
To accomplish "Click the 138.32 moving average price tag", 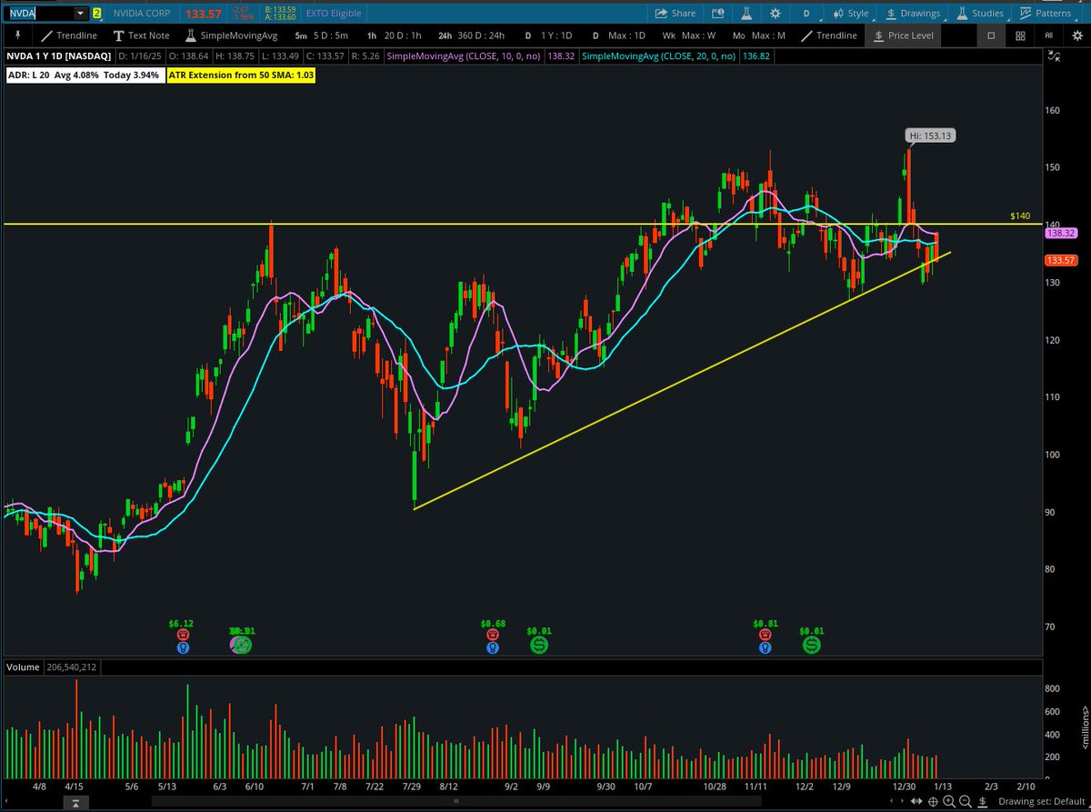I will pyautogui.click(x=1061, y=234).
